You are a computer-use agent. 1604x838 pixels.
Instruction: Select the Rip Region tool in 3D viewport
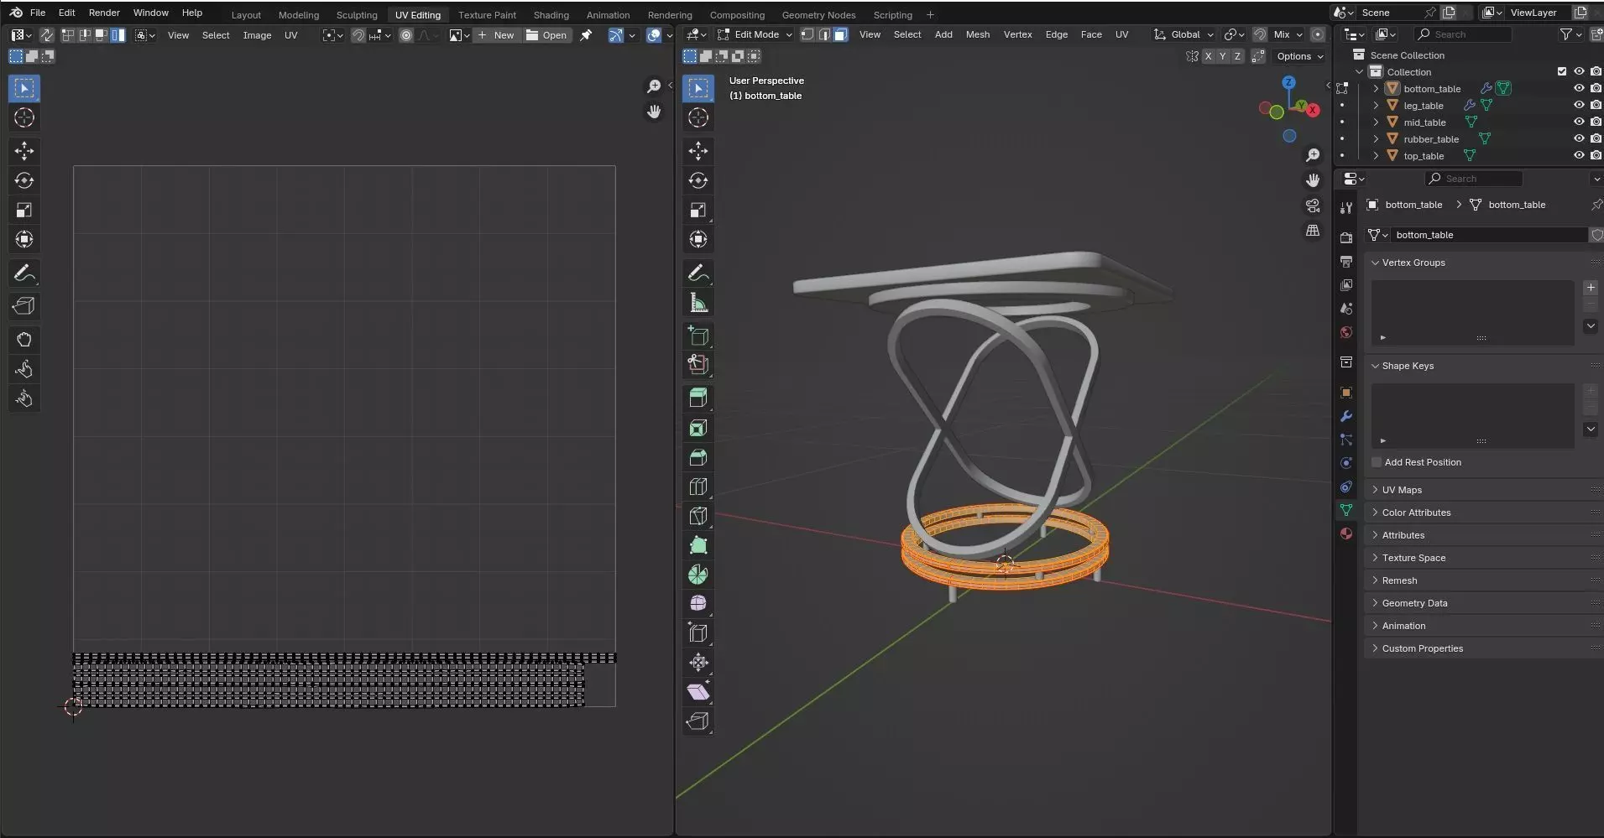tap(698, 721)
